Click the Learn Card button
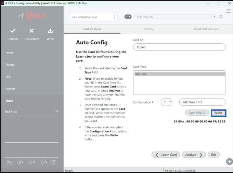233x173 pixels. point(166,155)
